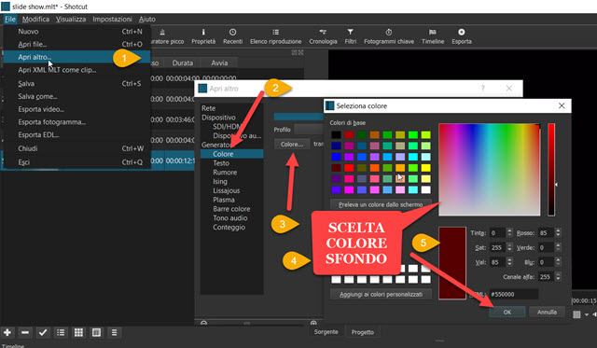Screen dimensions: 597x348
Task: Show the Elenco riproduzione panel
Action: [x=276, y=36]
